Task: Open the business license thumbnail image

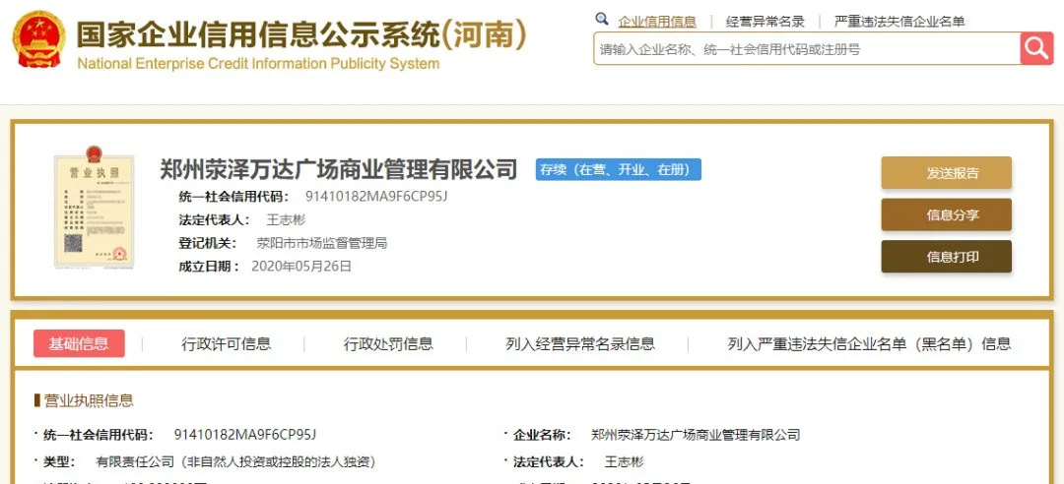Action: pos(94,209)
